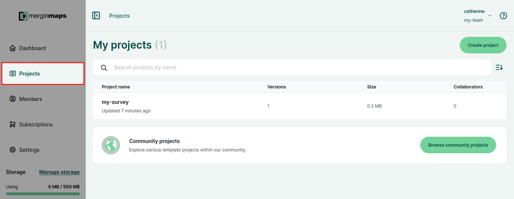Focus the Search projects by name field
This screenshot has width=514, height=199.
[292, 67]
